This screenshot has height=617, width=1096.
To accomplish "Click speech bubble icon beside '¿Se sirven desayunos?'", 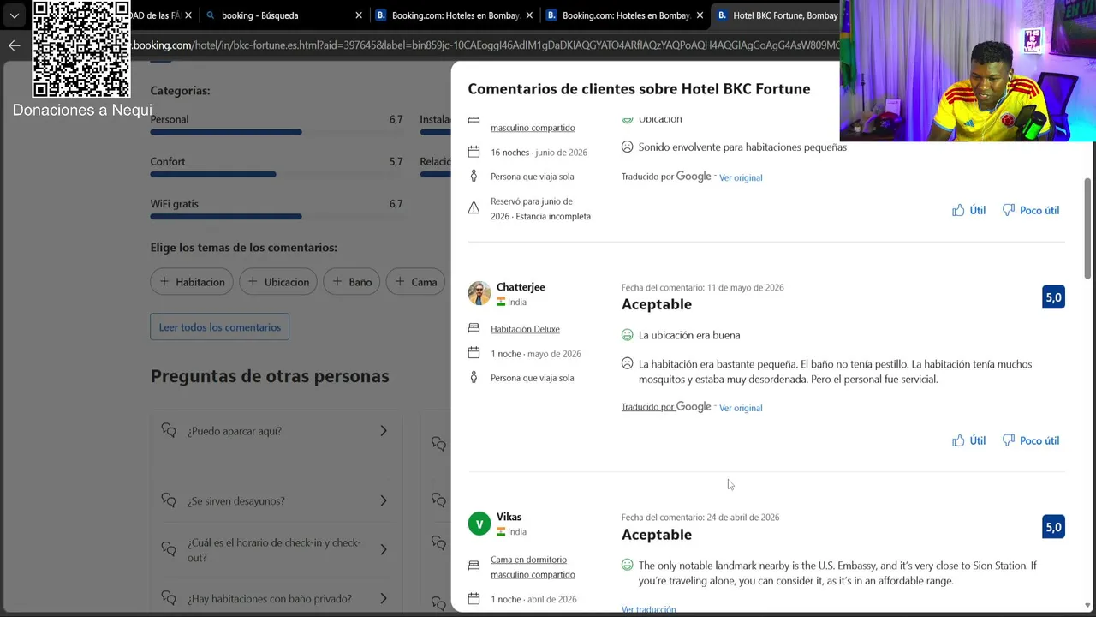I will [169, 500].
